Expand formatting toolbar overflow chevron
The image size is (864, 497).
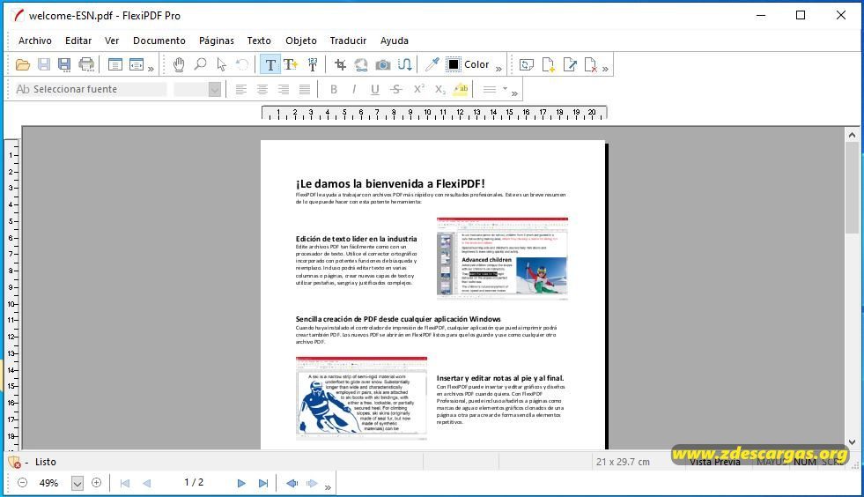(x=514, y=93)
